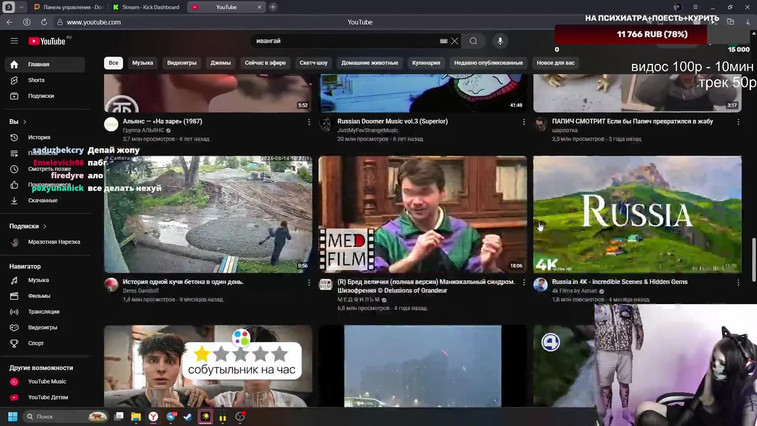Image resolution: width=757 pixels, height=426 pixels.
Task: Open the YouTube hamburger guide menu
Action: point(14,41)
